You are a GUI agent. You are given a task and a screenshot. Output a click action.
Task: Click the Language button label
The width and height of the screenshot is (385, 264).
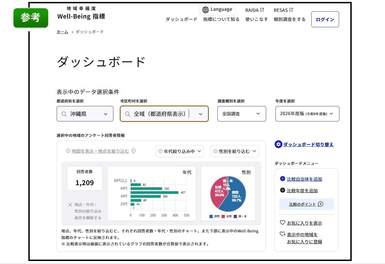point(221,9)
